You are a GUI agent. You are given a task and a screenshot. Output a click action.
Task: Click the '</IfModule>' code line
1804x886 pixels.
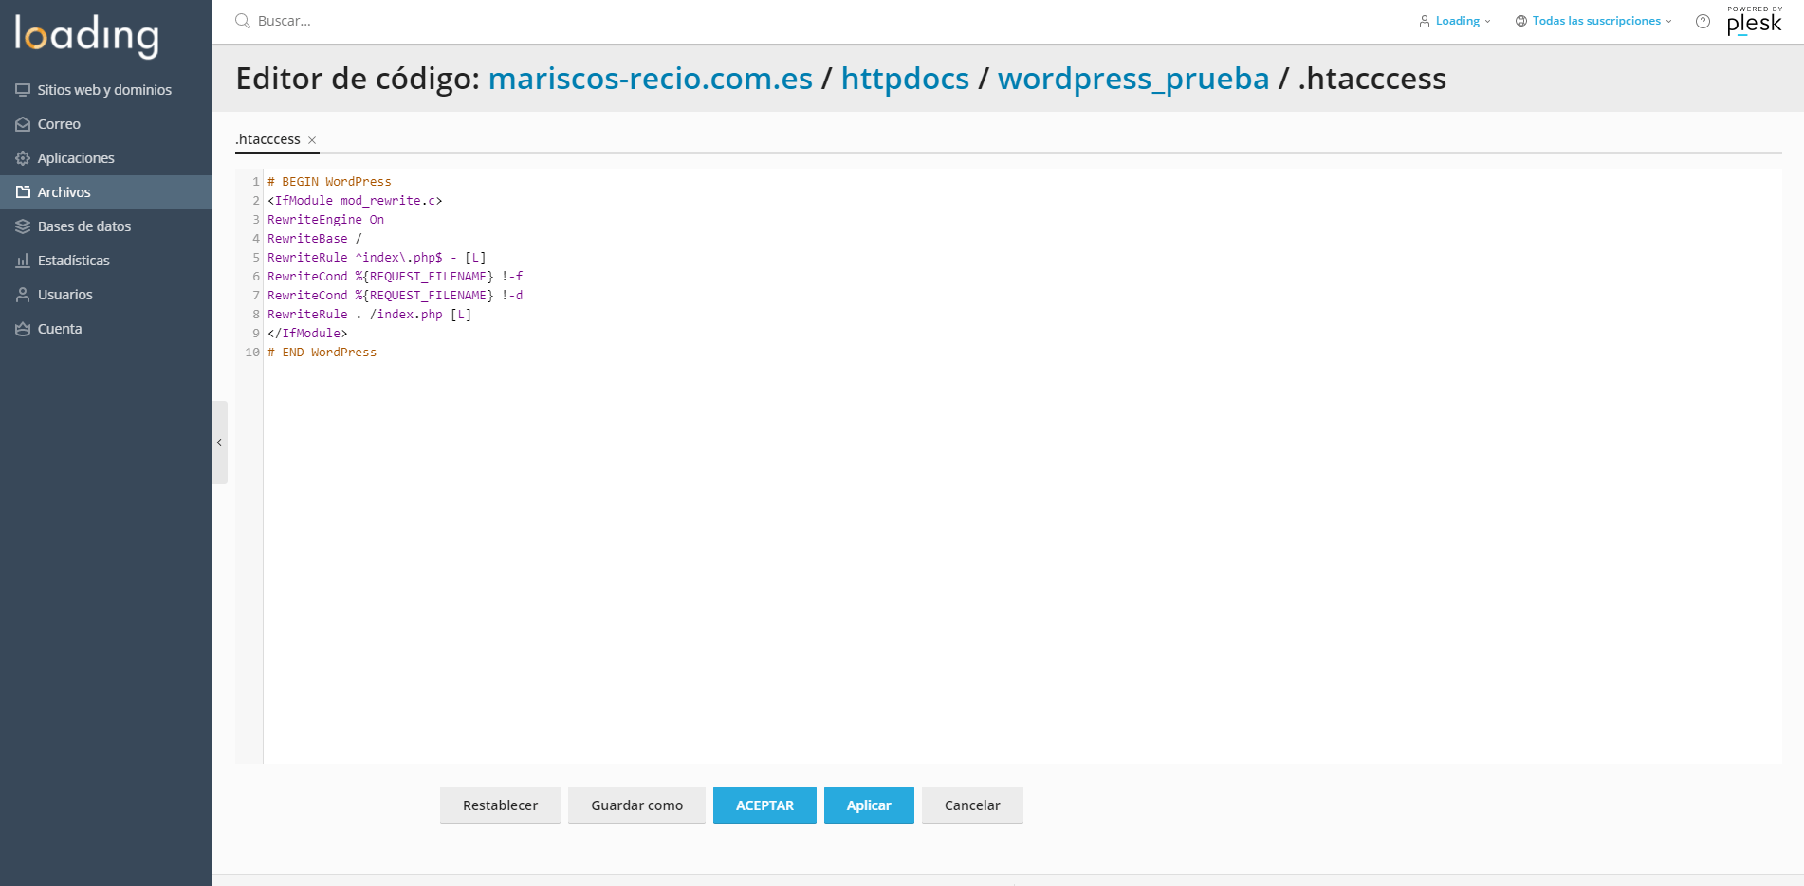[x=307, y=334]
